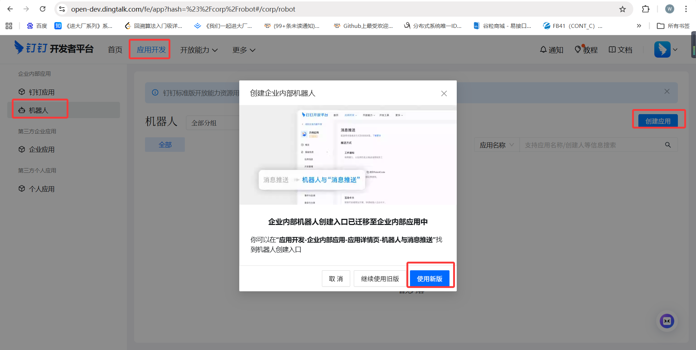Open Chrome's three-dot menu
This screenshot has width=696, height=350.
[686, 9]
